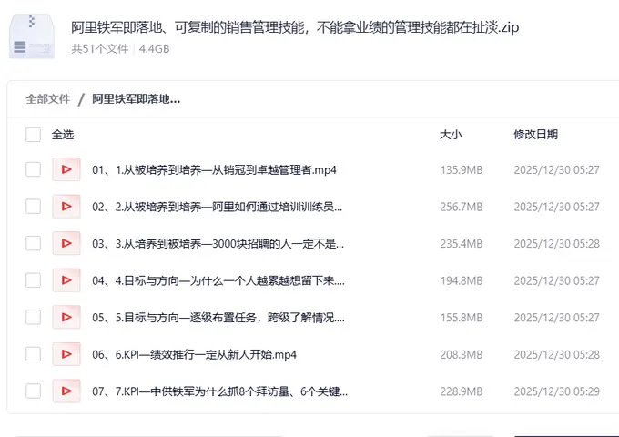The height and width of the screenshot is (437, 619).
Task: Click video icon for 03 3000块招聘的人
Action: pyautogui.click(x=66, y=243)
